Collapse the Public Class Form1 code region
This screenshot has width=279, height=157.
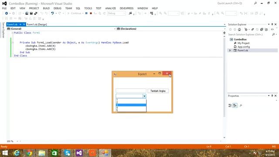[x=13, y=33]
